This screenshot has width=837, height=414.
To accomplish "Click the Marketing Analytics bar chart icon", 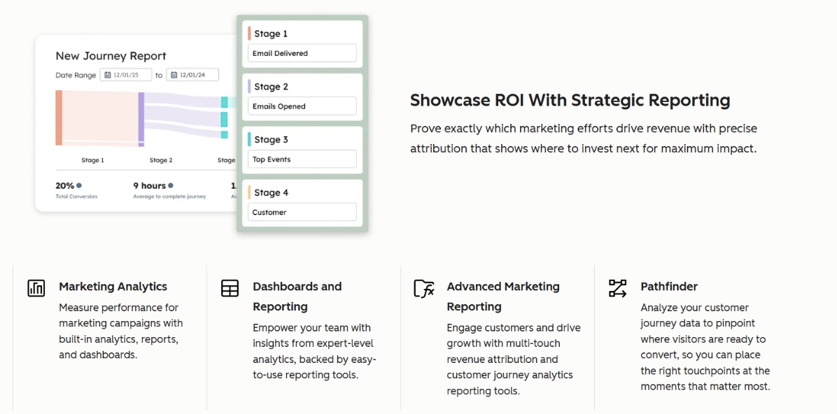I will [x=36, y=287].
